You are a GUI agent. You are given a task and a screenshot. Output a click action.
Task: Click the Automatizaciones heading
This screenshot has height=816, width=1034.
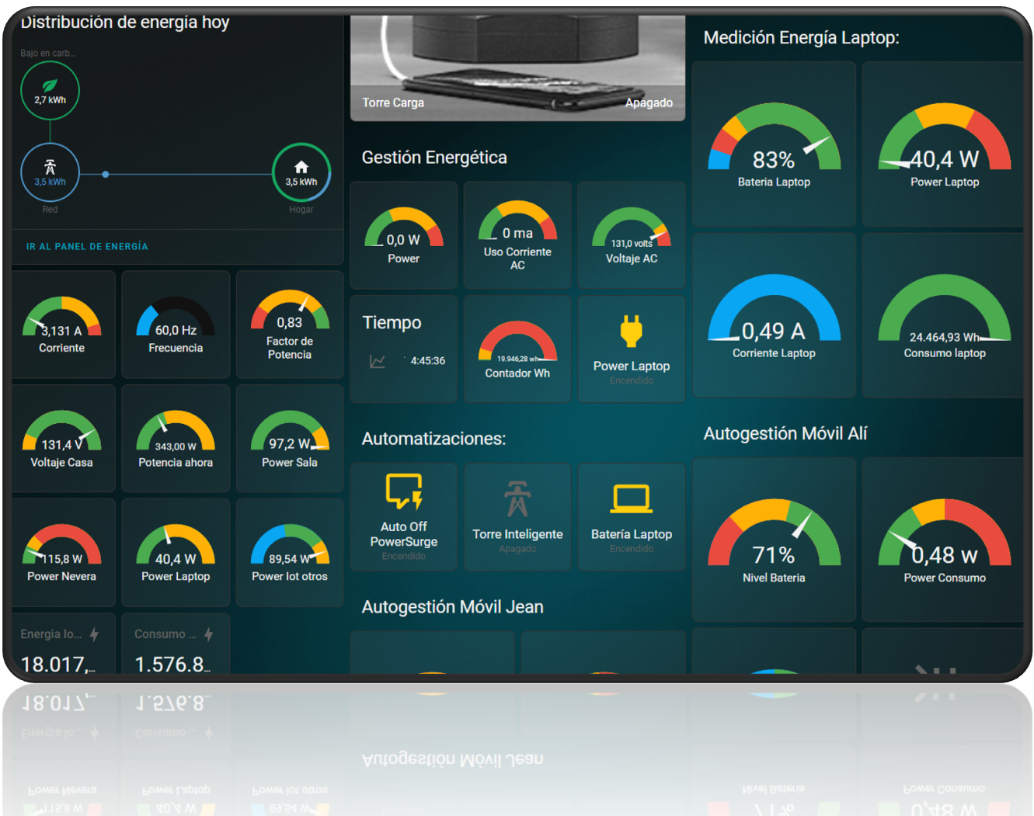coord(433,439)
